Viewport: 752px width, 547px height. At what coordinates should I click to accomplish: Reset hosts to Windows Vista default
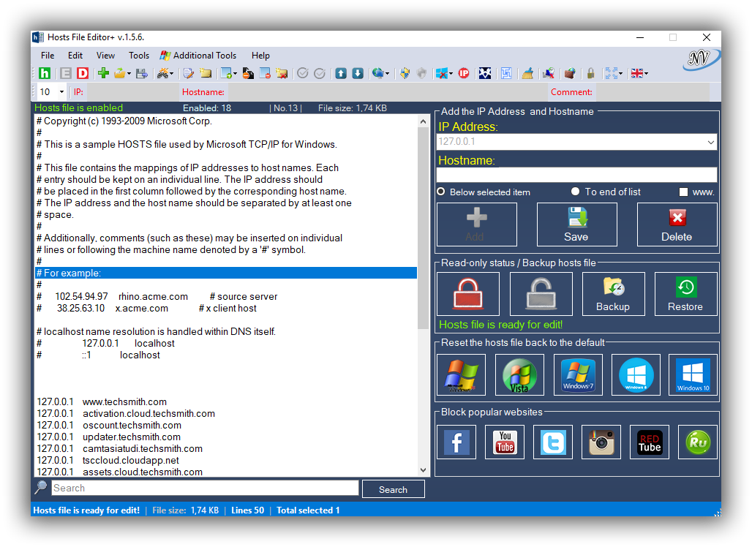(x=519, y=375)
